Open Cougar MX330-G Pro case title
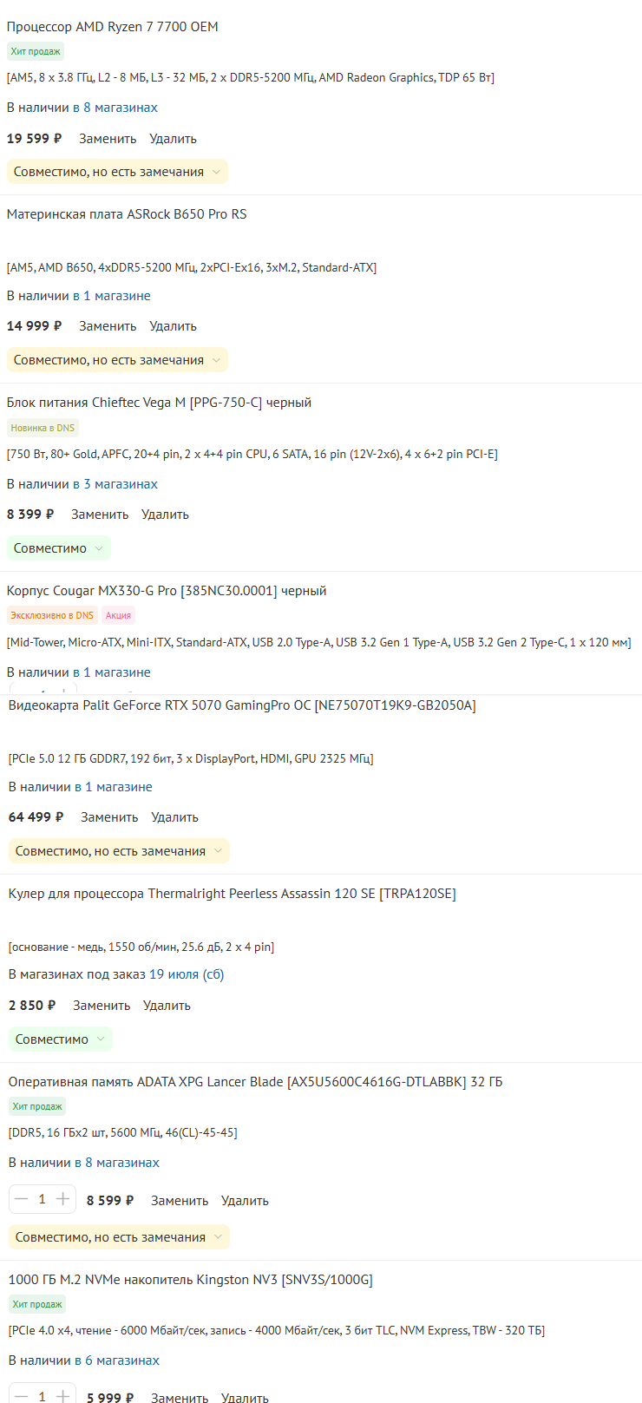This screenshot has width=642, height=1403. point(167,591)
